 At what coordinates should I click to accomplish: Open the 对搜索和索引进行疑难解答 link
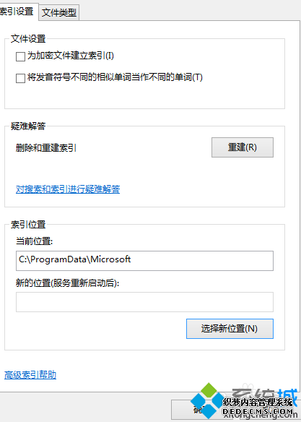(x=68, y=189)
